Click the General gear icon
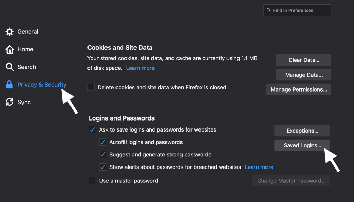Screen dimensions: 354x202 [x=9, y=32]
